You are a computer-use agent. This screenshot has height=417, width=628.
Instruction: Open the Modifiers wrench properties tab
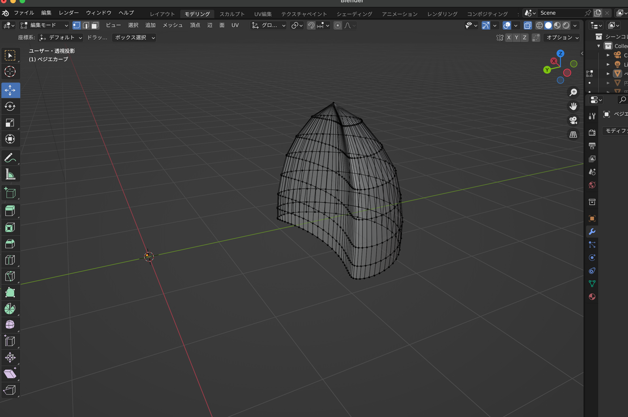pyautogui.click(x=592, y=231)
